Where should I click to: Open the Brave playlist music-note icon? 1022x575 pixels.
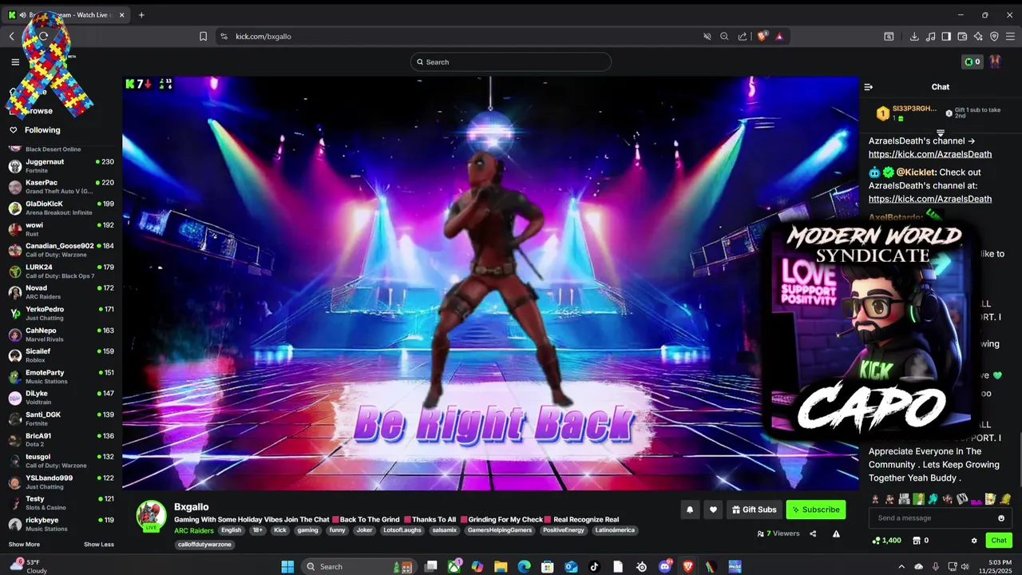pos(930,36)
